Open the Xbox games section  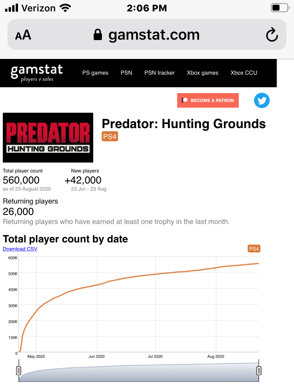point(203,73)
